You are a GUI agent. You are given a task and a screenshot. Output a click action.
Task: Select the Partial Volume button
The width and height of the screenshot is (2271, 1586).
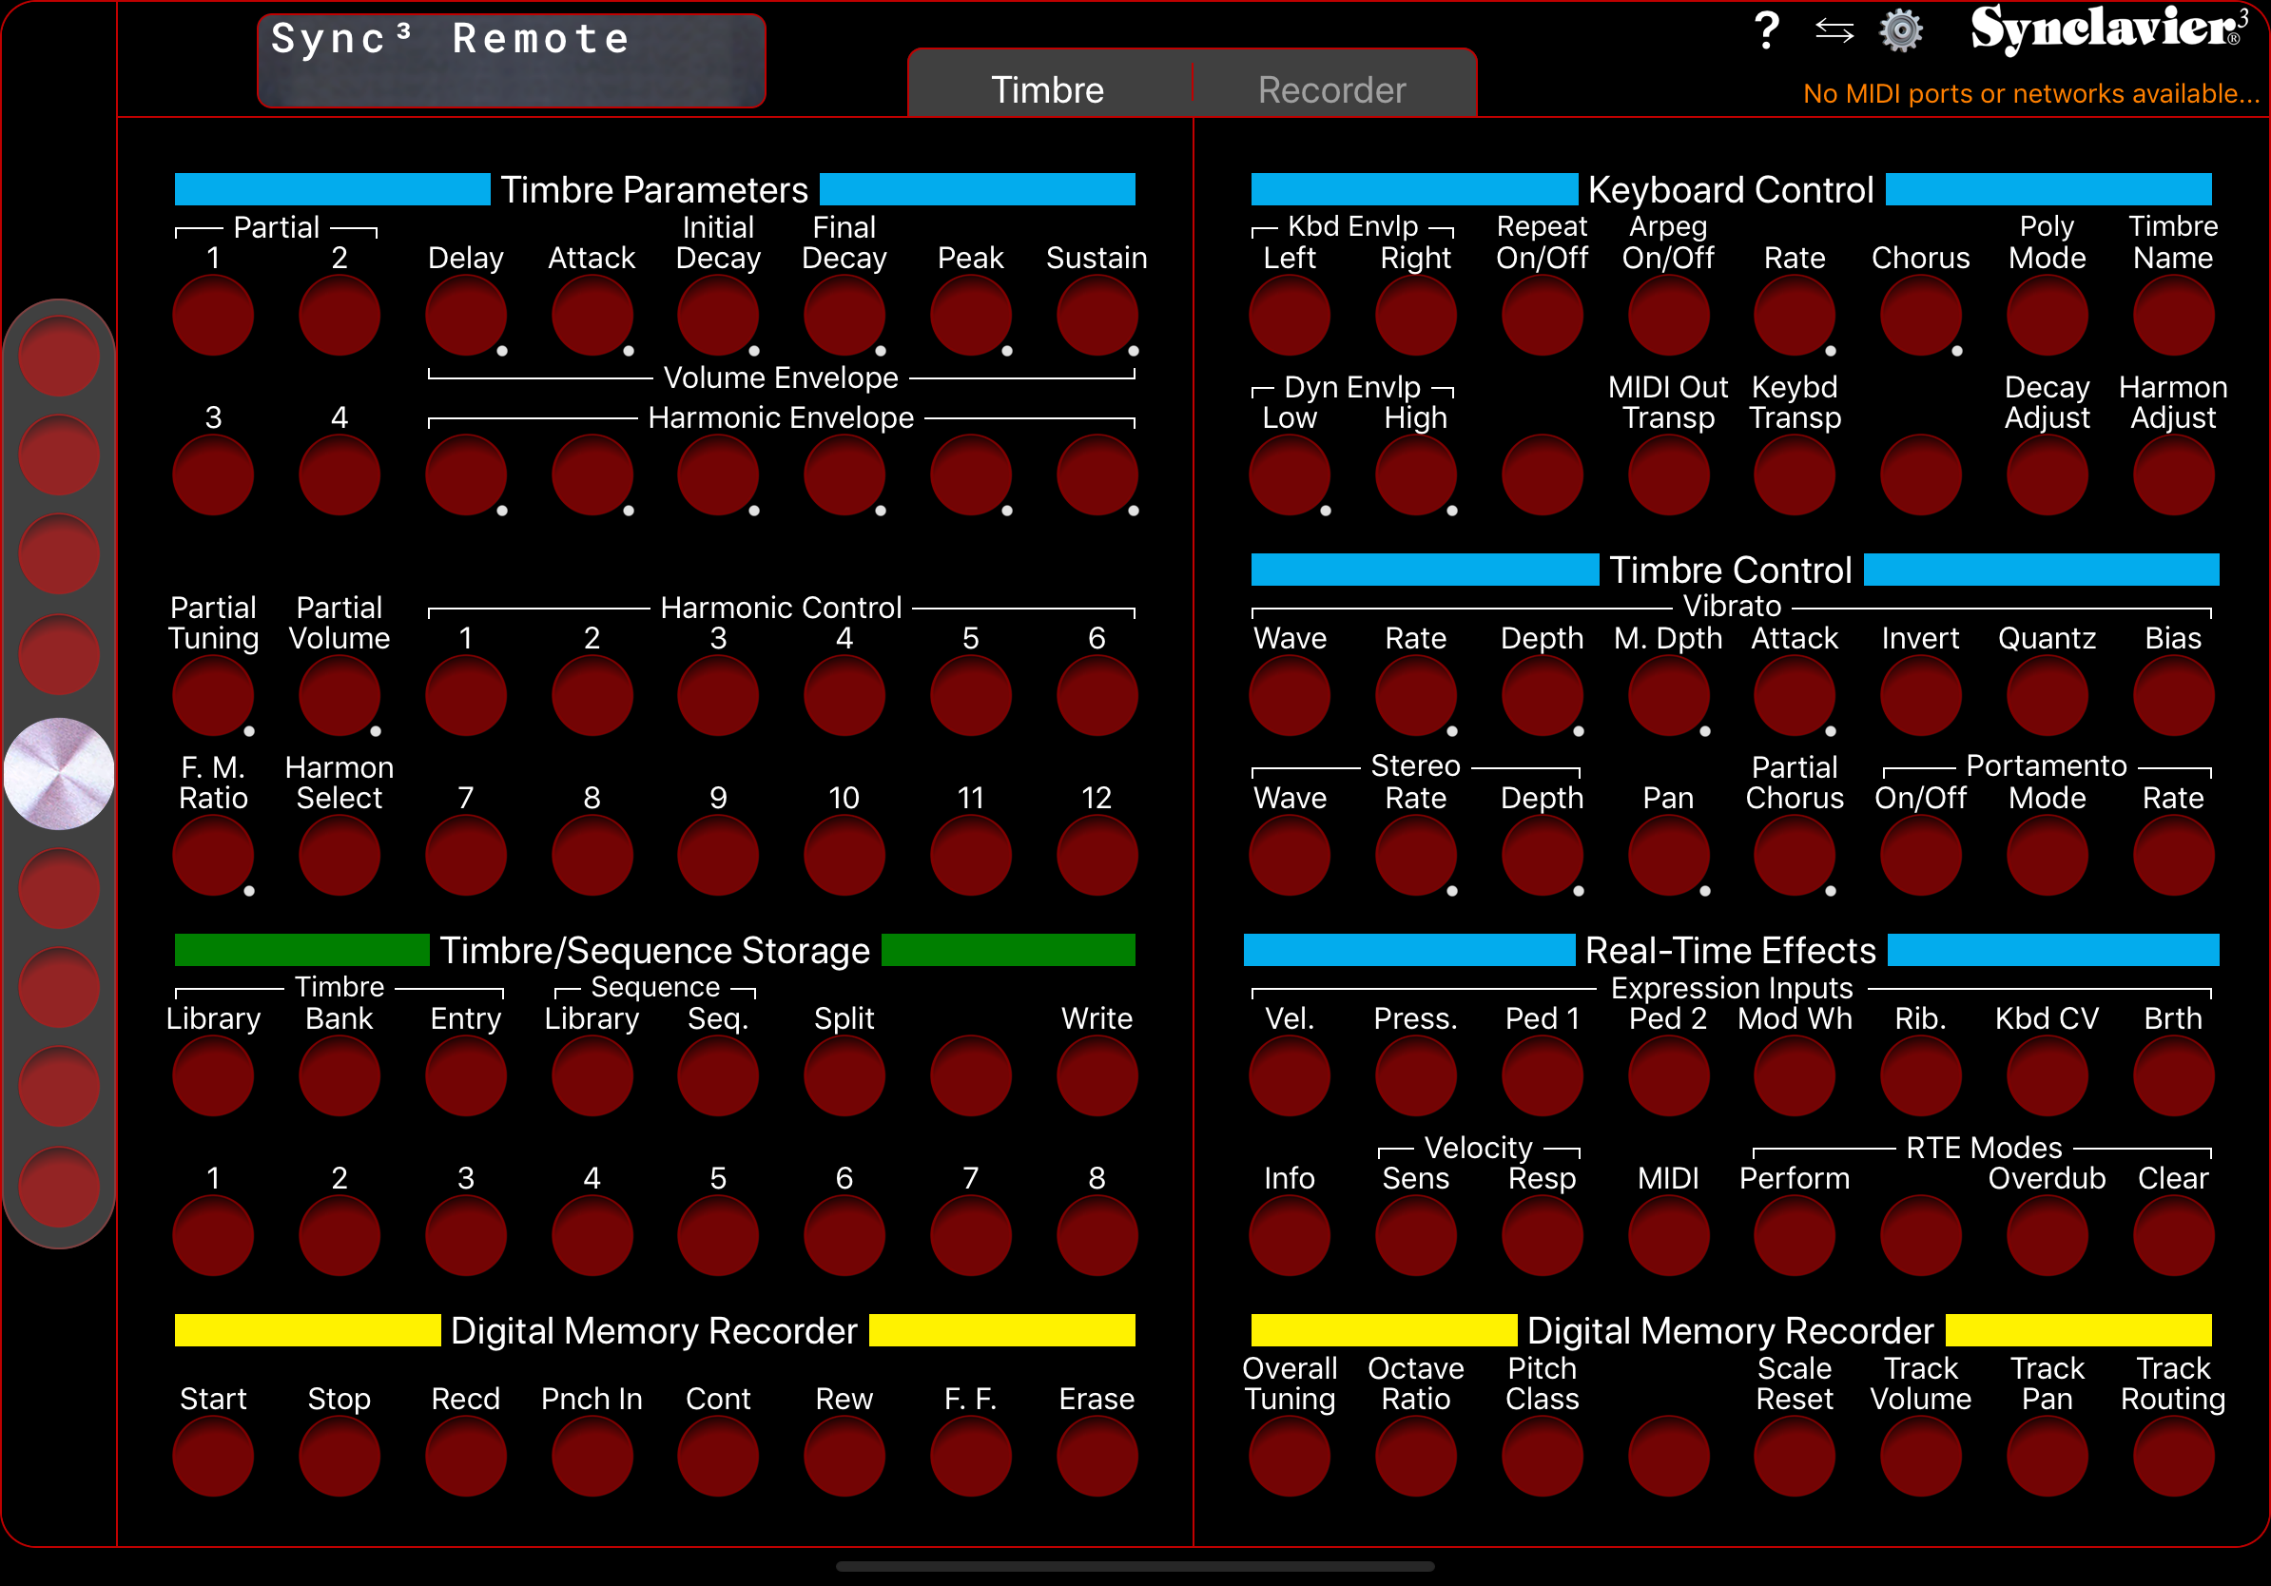tap(340, 696)
